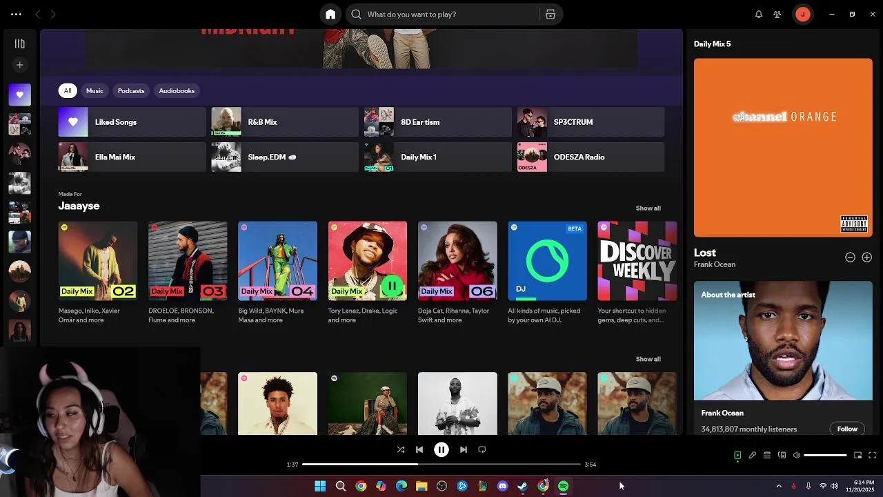Screen dimensions: 883x497
Task: Remove Lost from Liked Songs minus icon
Action: (851, 257)
